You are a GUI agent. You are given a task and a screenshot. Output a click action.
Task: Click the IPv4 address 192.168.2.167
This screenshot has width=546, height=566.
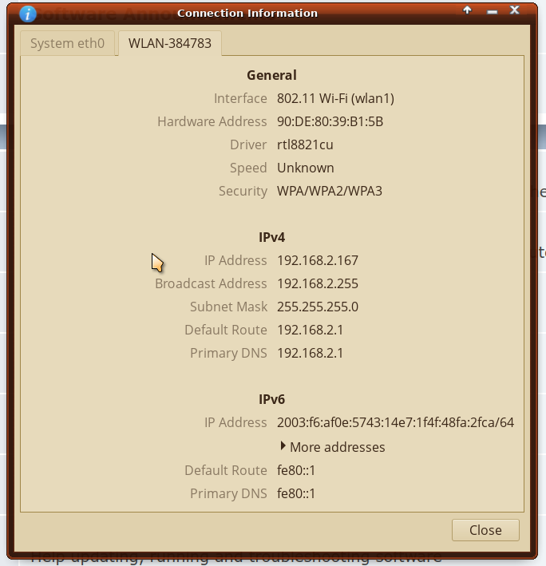[317, 260]
